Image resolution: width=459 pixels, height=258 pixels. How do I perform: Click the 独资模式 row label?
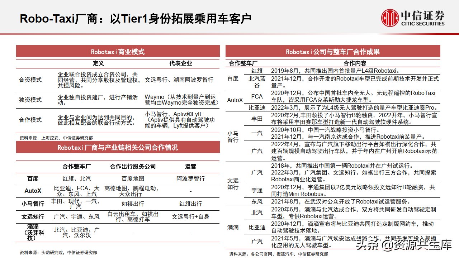coord(30,100)
